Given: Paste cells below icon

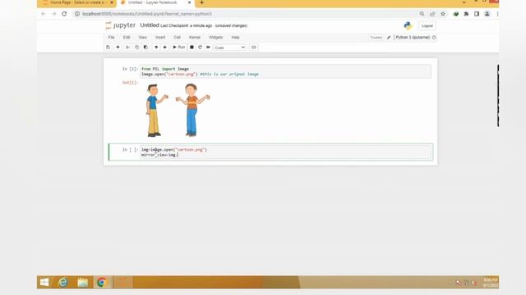Looking at the screenshot, I should tap(145, 48).
